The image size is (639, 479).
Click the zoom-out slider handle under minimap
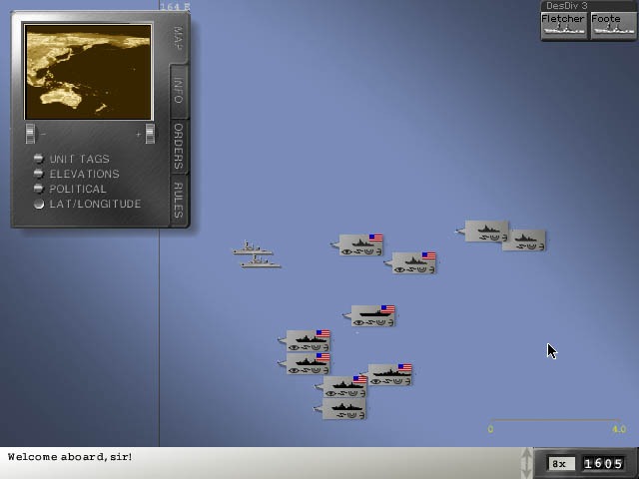tap(31, 133)
